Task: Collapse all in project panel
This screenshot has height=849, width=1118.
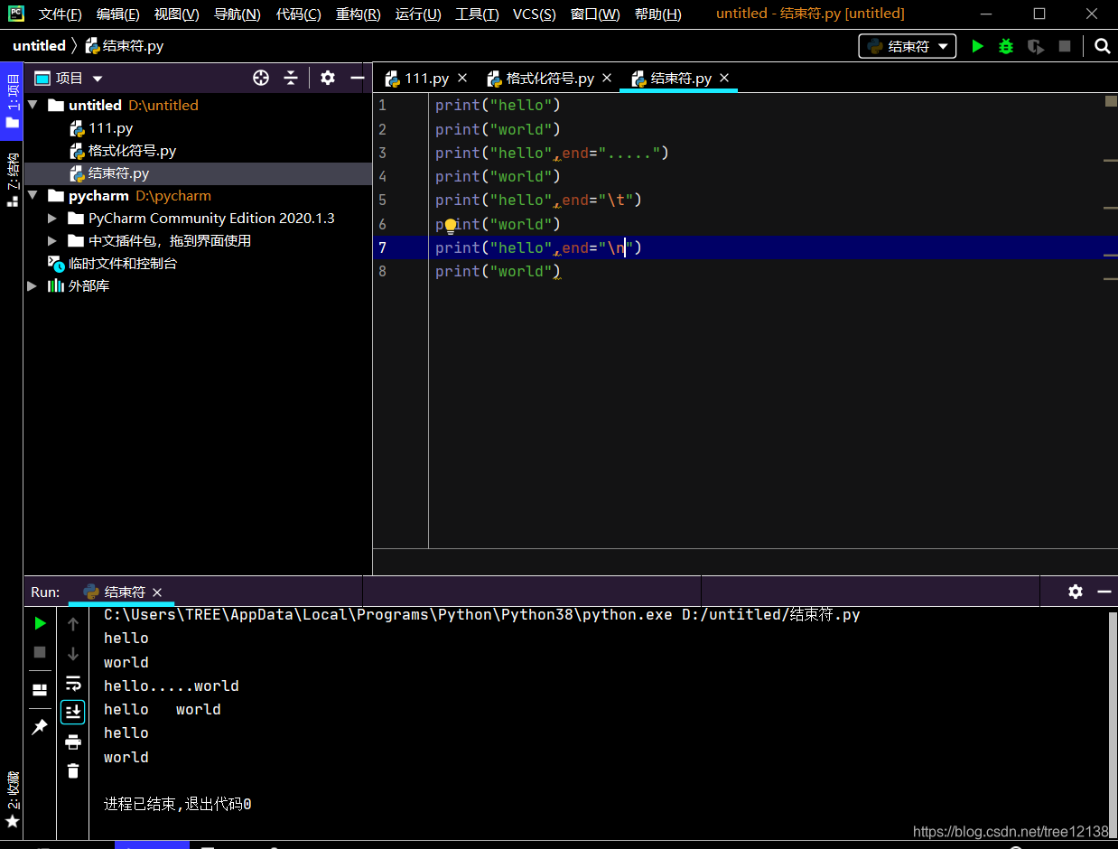Action: pyautogui.click(x=291, y=78)
